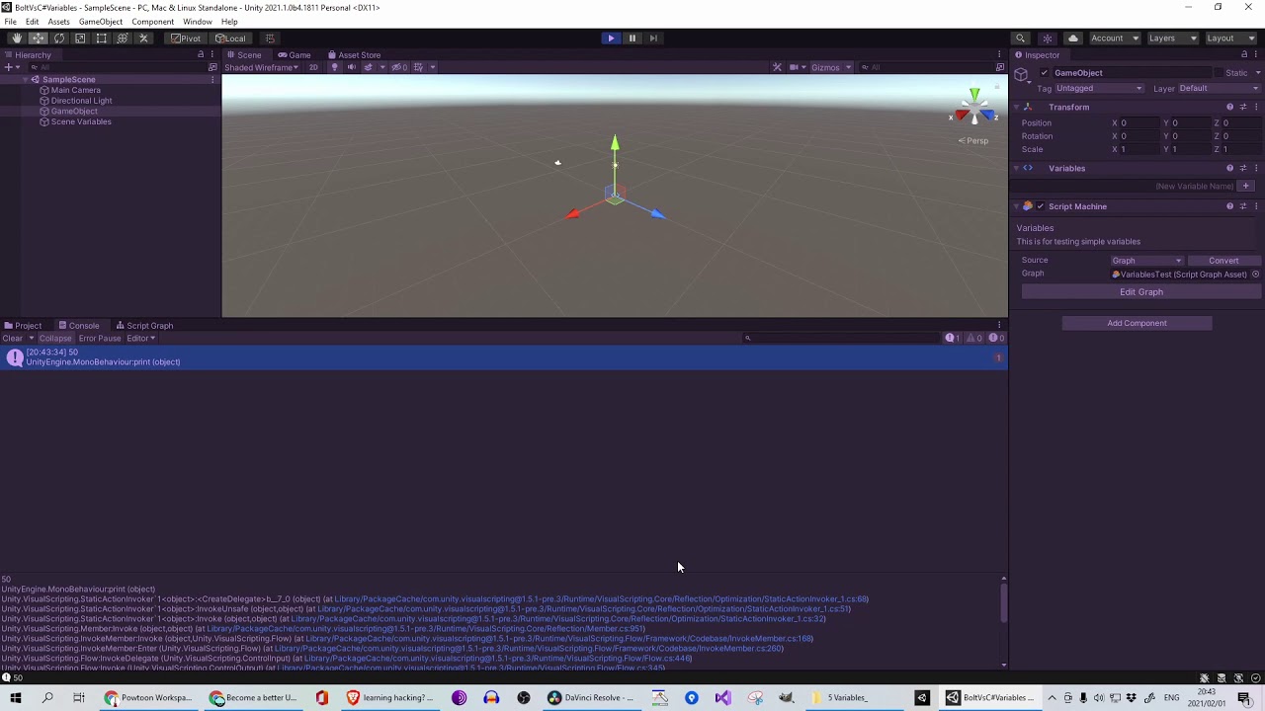Screen dimensions: 1265x711
Task: Toggle Pivot handle position
Action: (185, 39)
